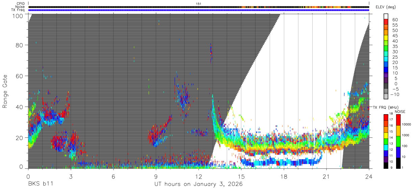Image resolution: width=415 pixels, height=191 pixels.
Task: Click the 'Range Gate' y-axis title
Action: tap(5, 91)
